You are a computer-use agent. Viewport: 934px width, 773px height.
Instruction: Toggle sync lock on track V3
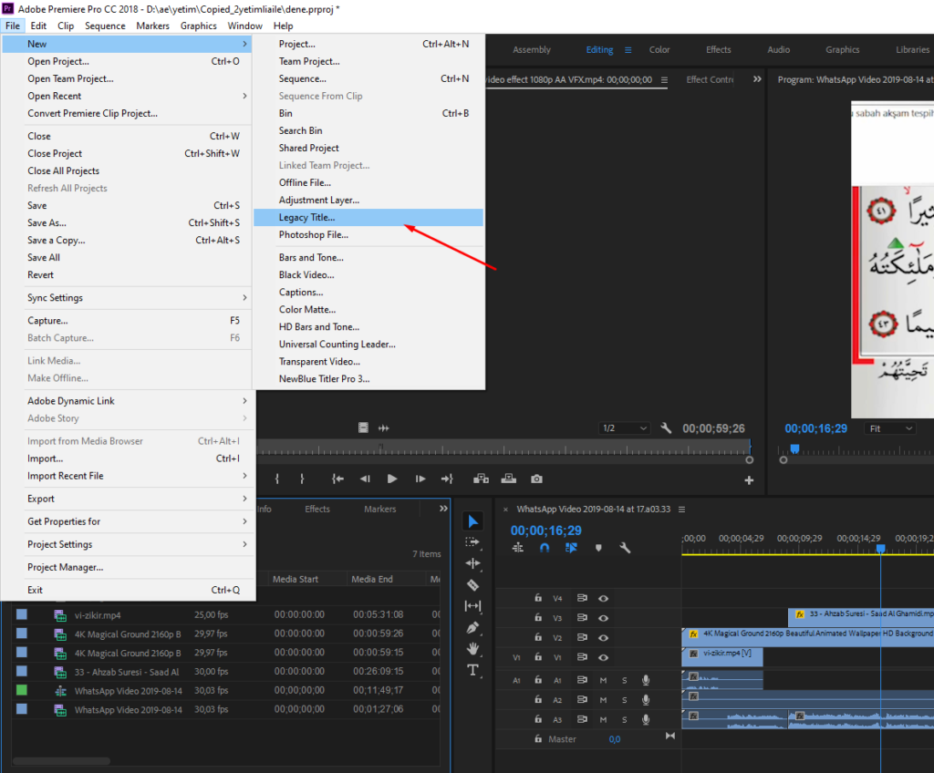click(x=582, y=617)
